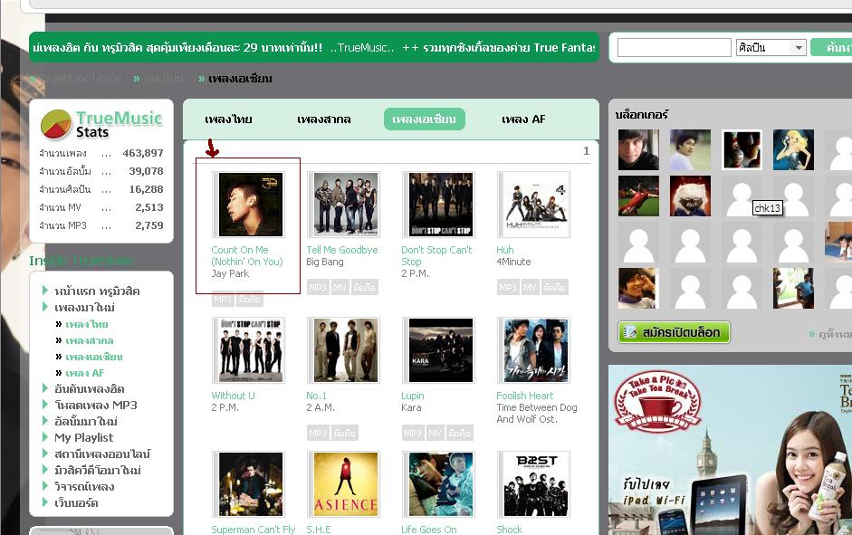Click the TrueMusic Stats logo icon
The height and width of the screenshot is (535, 852).
pyautogui.click(x=56, y=124)
